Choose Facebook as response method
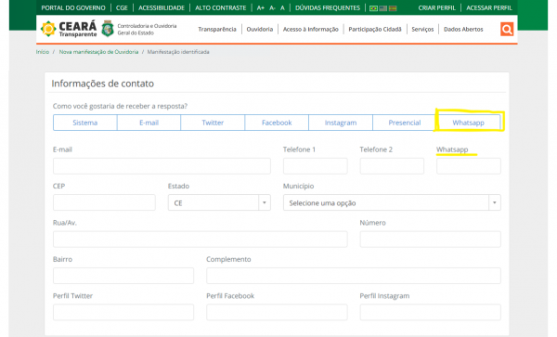Screen dimensions: 557x337 click(277, 123)
